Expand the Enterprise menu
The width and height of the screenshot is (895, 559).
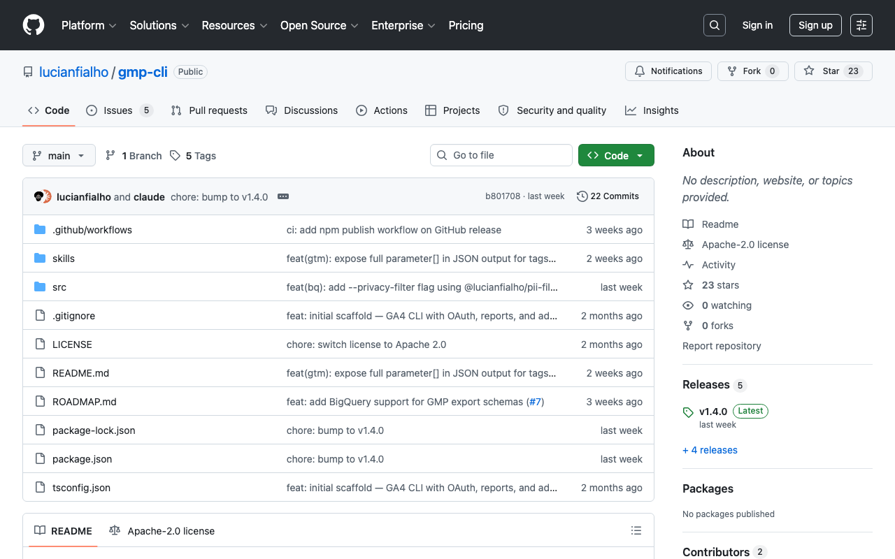click(403, 25)
